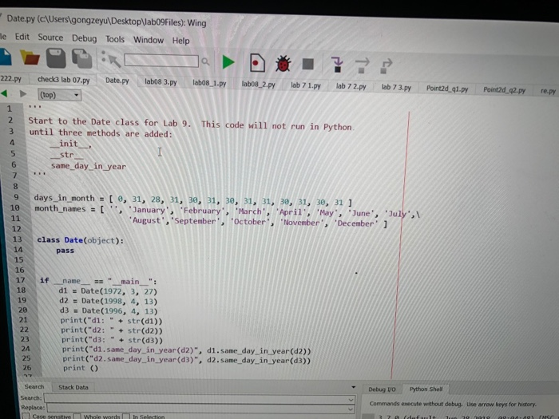The image size is (559, 419).
Task: Click the goto-definition arrow pointer icon
Action: click(x=111, y=59)
